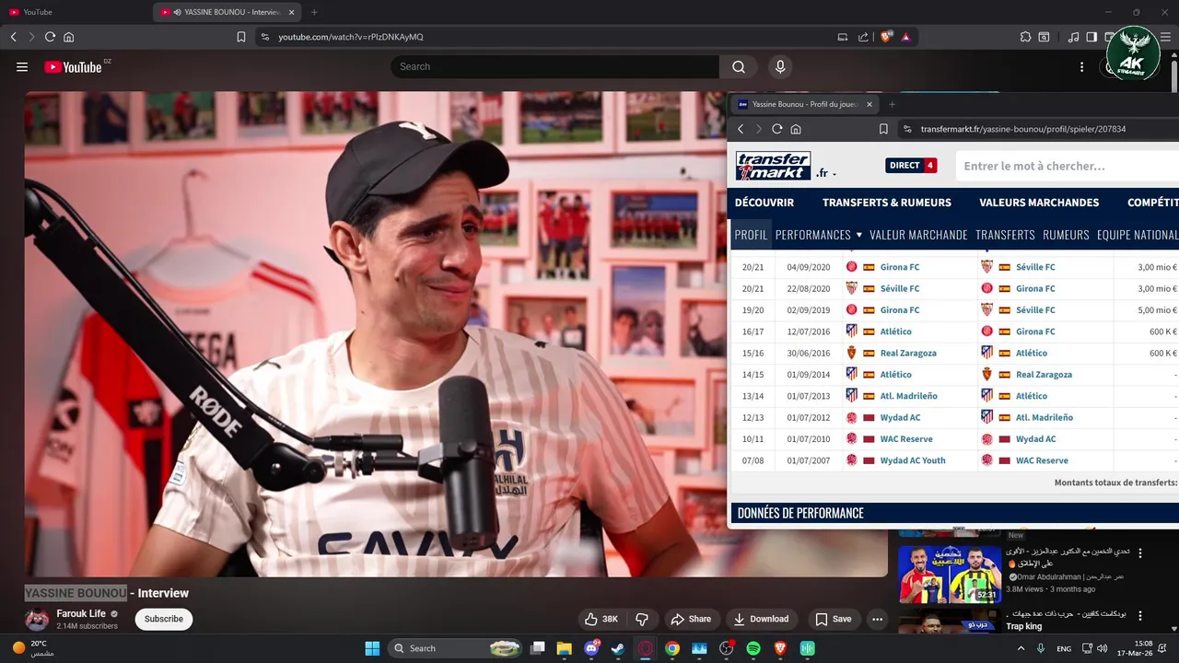Open browser extensions puzzle icon
Viewport: 1179px width, 663px height.
click(1025, 37)
